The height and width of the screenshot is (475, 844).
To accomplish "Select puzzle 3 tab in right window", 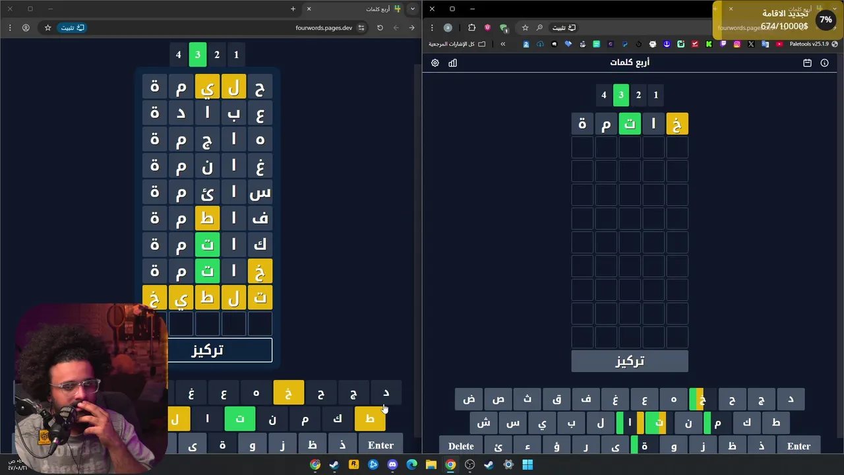I will click(x=620, y=95).
